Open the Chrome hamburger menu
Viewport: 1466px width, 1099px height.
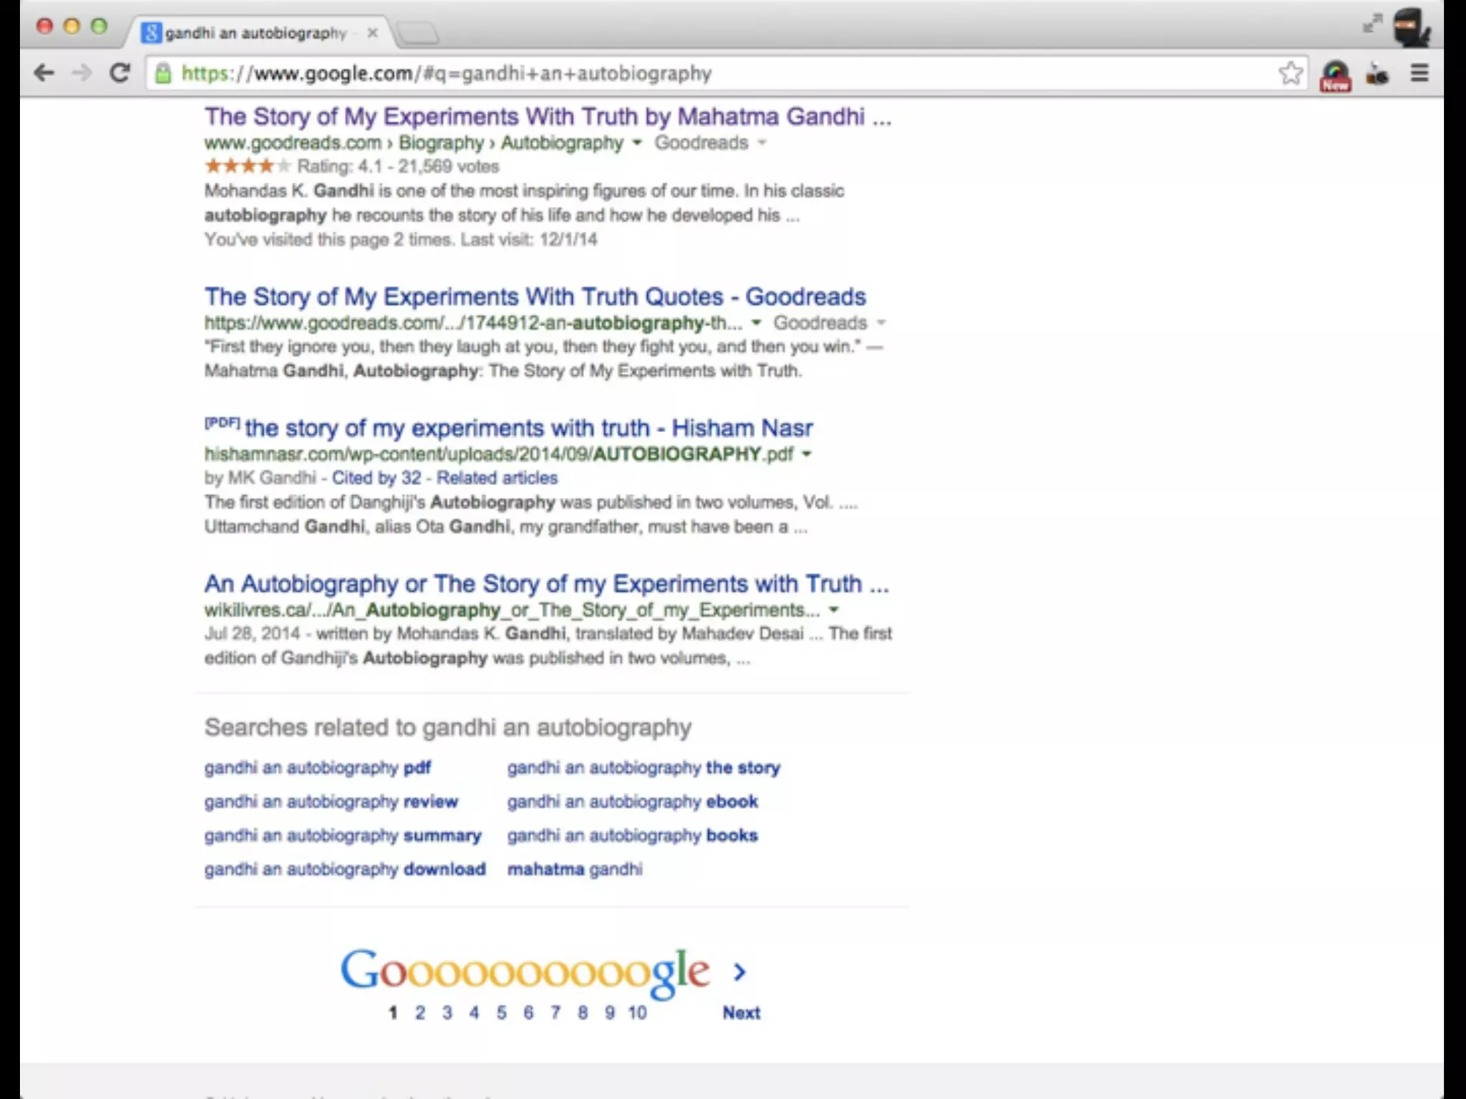pos(1419,73)
